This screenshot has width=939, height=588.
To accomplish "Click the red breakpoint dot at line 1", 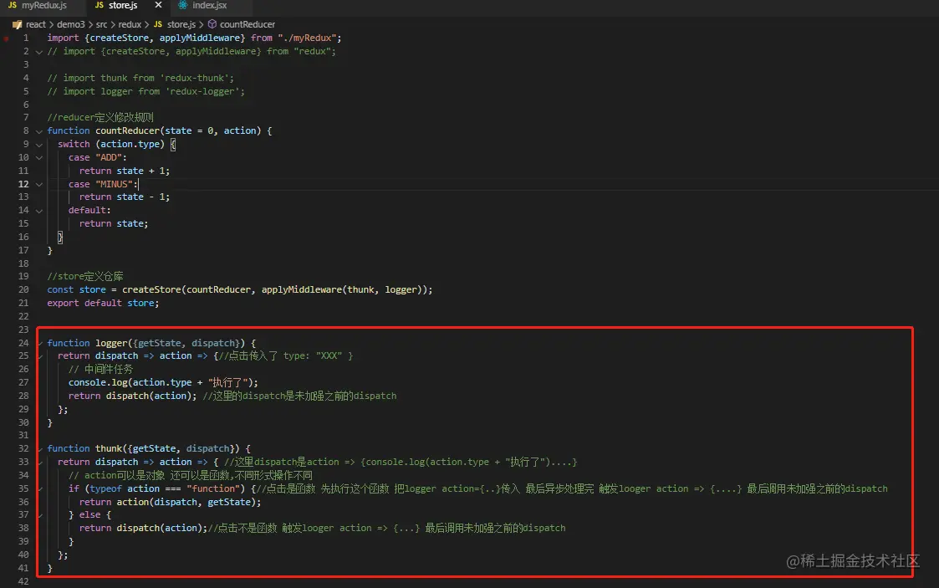I will point(6,38).
